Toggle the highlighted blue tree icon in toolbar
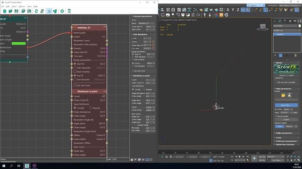 [49, 11]
